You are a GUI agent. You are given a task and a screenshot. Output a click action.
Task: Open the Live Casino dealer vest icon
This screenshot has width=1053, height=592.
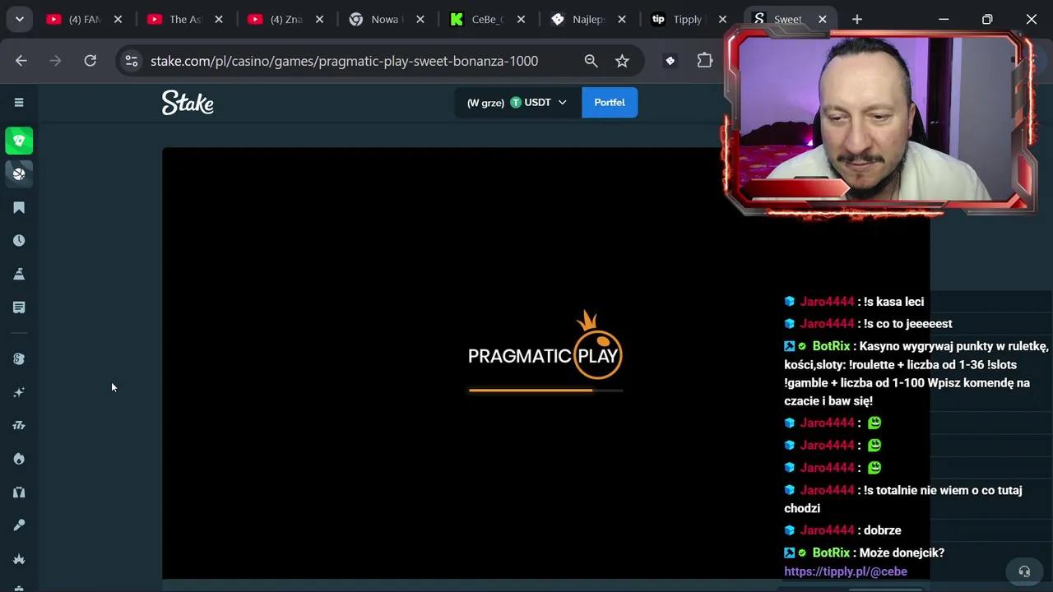pyautogui.click(x=19, y=492)
